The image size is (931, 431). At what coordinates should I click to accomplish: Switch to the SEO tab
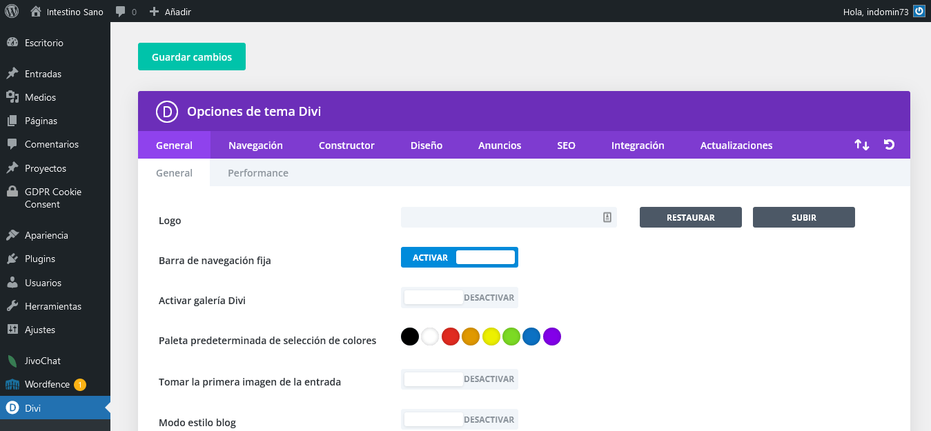tap(567, 145)
